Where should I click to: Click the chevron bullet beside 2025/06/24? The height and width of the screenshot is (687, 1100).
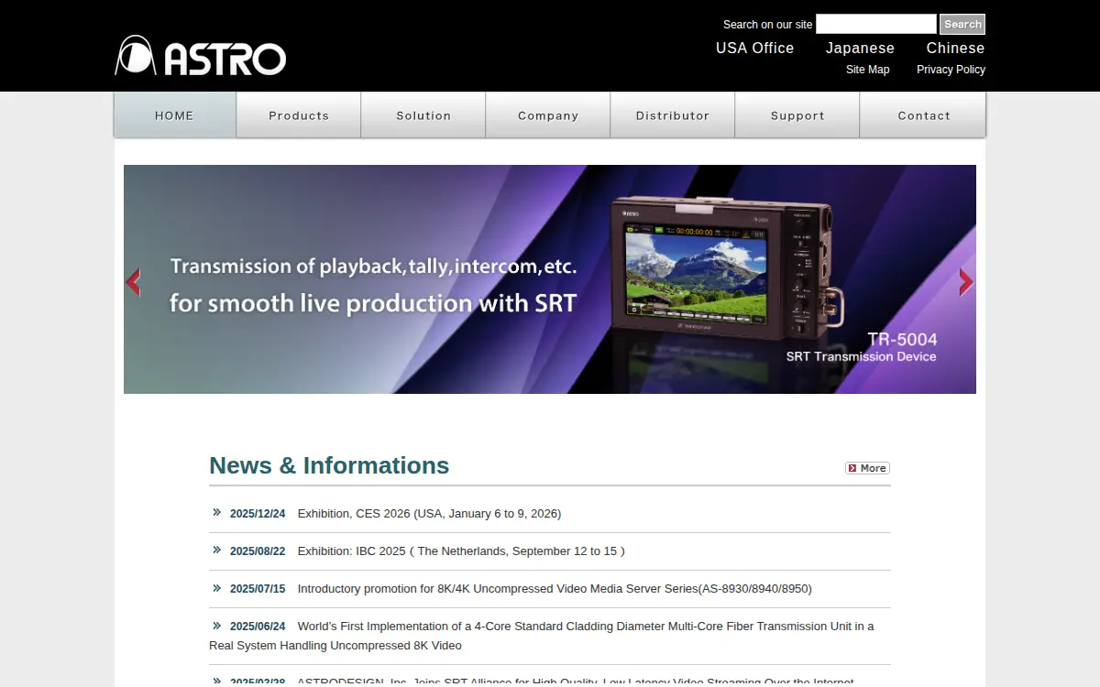(217, 625)
